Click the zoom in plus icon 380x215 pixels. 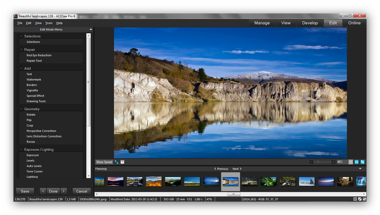click(x=333, y=162)
